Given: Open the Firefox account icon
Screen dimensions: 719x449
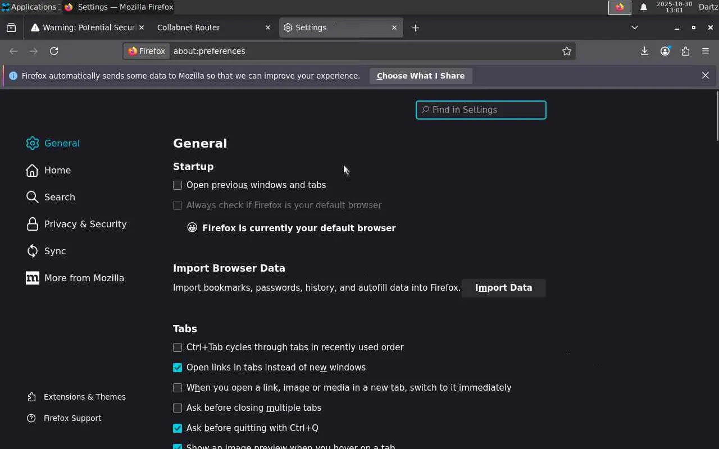Looking at the screenshot, I should click(x=665, y=51).
